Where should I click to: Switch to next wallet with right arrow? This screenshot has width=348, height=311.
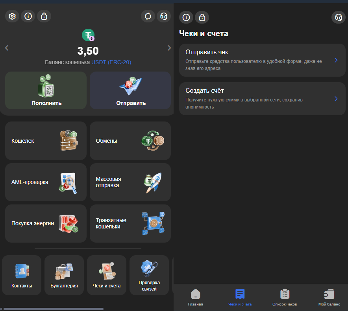(x=169, y=48)
